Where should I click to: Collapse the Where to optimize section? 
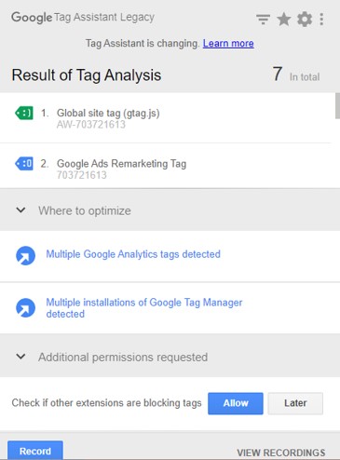[x=20, y=210]
